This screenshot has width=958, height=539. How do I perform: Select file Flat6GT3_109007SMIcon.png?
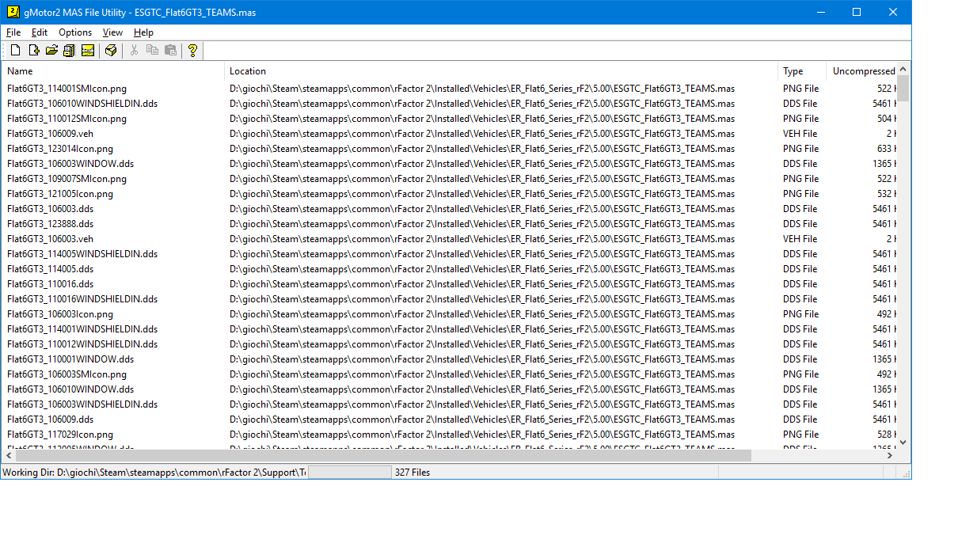pyautogui.click(x=67, y=179)
